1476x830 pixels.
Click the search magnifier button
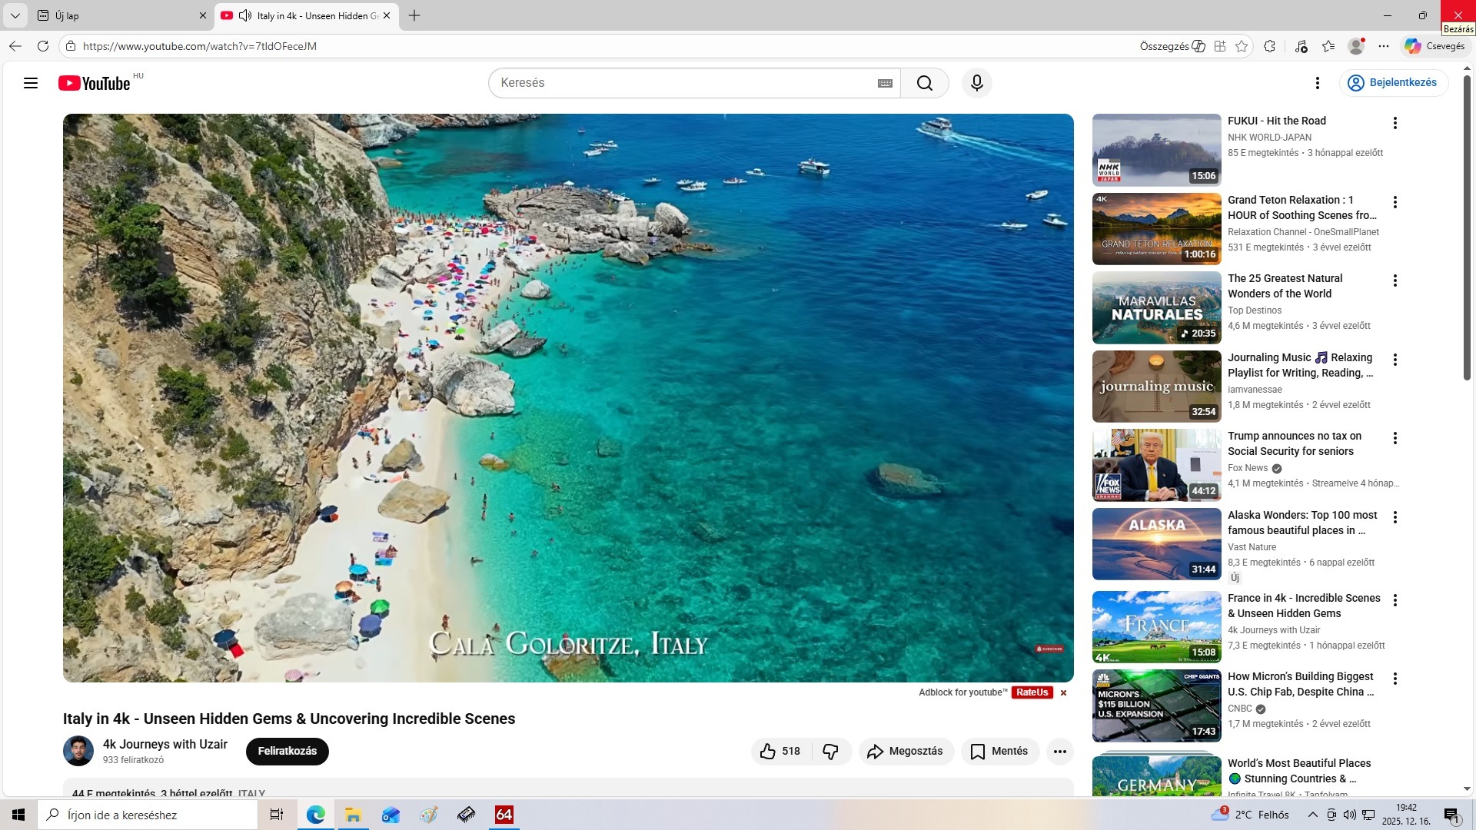pos(924,83)
